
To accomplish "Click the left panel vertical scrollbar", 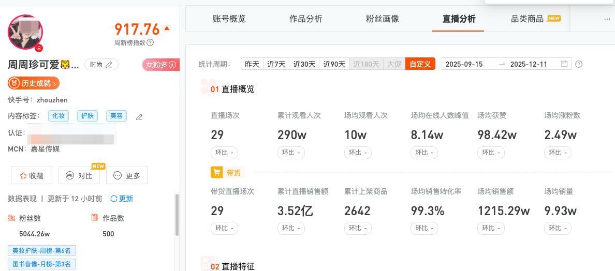I will 177,215.
